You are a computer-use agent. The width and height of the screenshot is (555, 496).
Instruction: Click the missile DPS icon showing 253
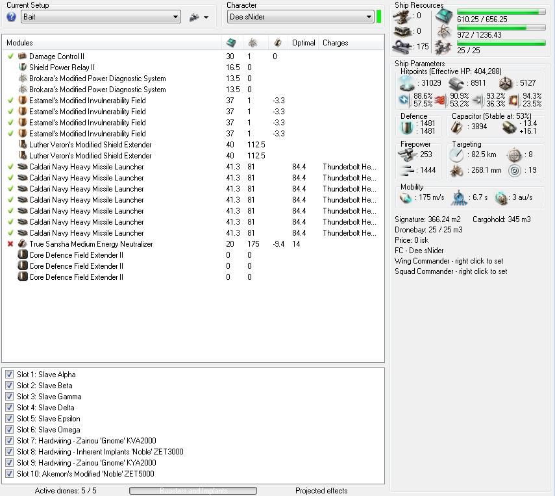click(406, 155)
